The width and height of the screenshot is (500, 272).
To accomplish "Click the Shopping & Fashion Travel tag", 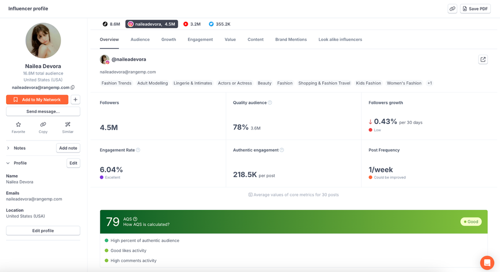I will coord(324,83).
